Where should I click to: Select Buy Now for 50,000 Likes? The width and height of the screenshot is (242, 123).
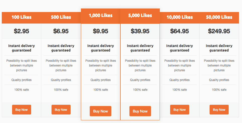click(219, 110)
